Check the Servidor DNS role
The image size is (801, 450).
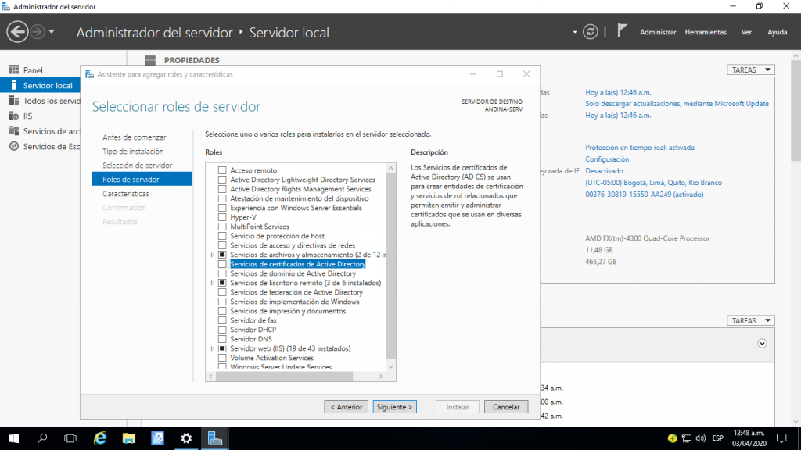[x=222, y=339]
